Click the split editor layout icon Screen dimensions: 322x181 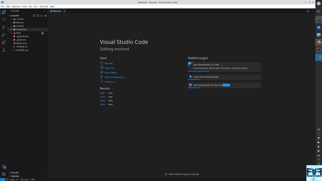pos(308,11)
